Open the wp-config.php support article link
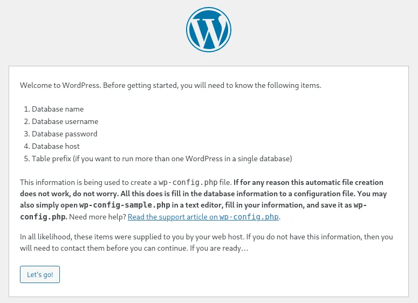The width and height of the screenshot is (418, 303). [204, 217]
